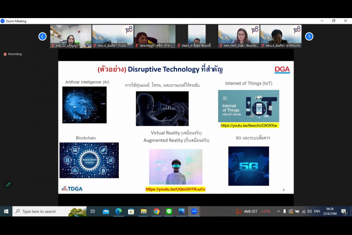Click the volume icon in system tray
The height and width of the screenshot is (235, 352).
pyautogui.click(x=309, y=212)
